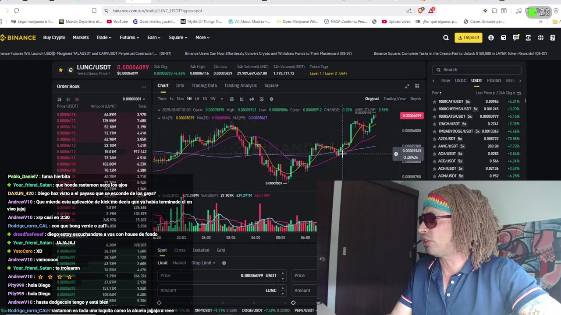The width and height of the screenshot is (561, 315).
Task: Open the Earn menu dropdown
Action: click(154, 38)
